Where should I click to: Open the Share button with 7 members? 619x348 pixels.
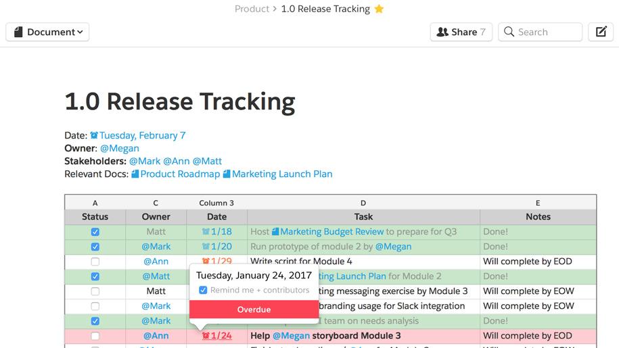[x=461, y=32]
